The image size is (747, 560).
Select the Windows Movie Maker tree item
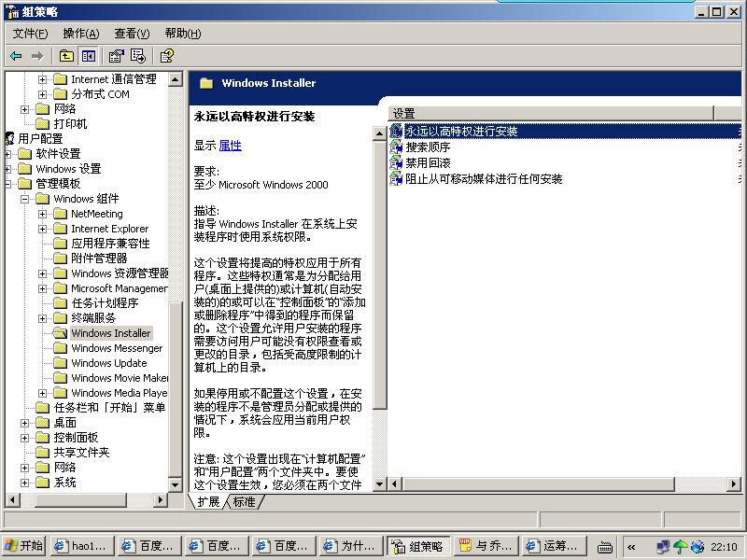[x=120, y=378]
